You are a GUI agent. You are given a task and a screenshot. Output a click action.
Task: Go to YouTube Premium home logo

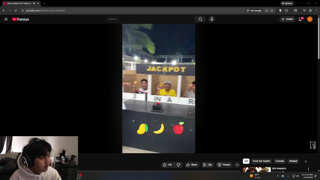tap(20, 19)
